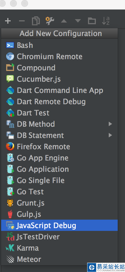Click the JavaScript Debug icon
This screenshot has width=125, height=272.
10,226
